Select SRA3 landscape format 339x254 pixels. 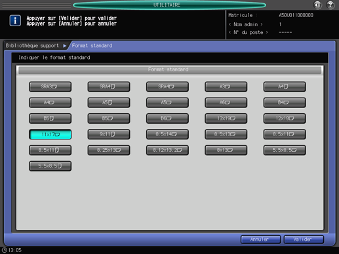pos(50,86)
